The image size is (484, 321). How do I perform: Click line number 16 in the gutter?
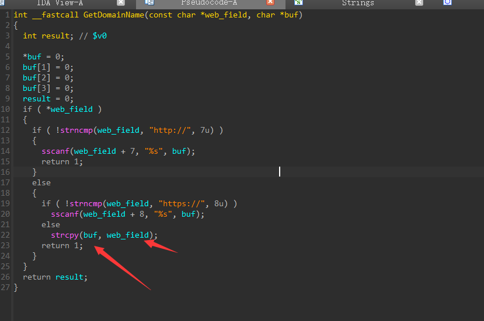tap(6, 172)
